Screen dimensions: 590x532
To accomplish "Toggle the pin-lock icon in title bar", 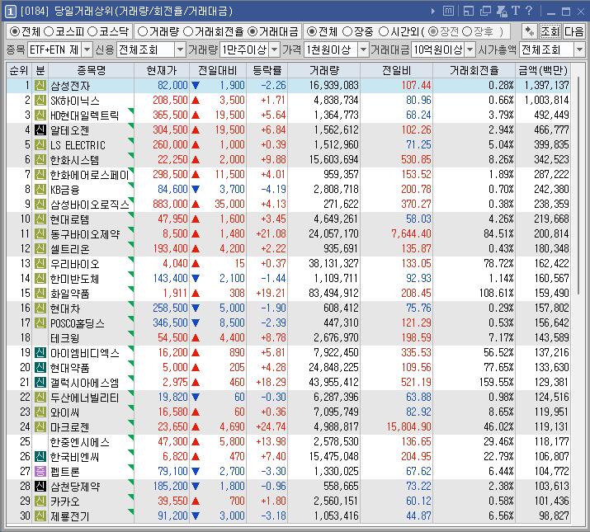I will coord(502,12).
